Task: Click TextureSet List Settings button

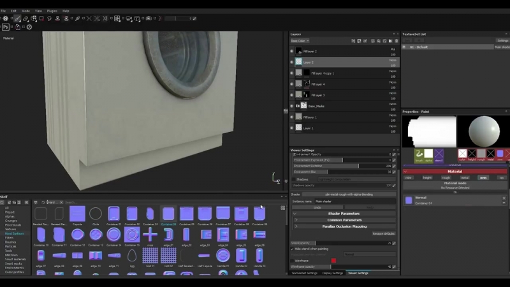Action: pyautogui.click(x=502, y=41)
